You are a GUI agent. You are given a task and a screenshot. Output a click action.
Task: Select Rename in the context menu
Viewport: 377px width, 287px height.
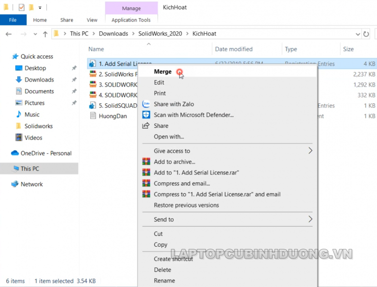tap(165, 281)
